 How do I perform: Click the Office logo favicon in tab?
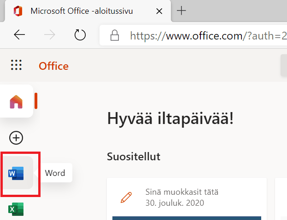point(18,11)
